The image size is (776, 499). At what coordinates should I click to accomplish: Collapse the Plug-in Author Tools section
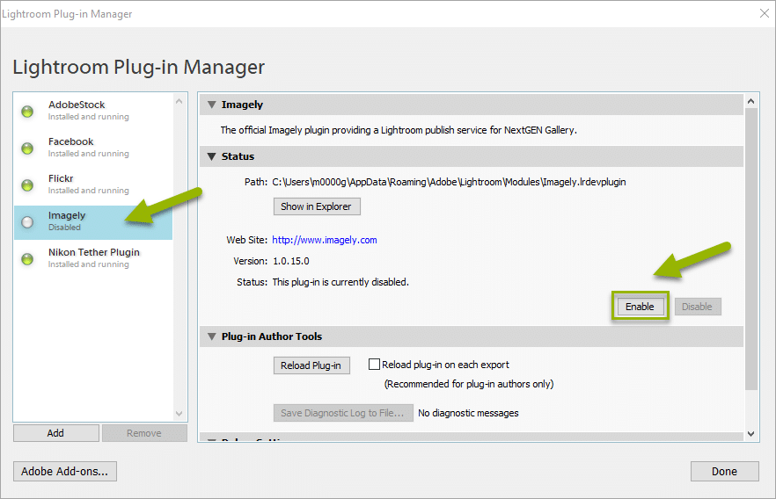click(x=211, y=337)
